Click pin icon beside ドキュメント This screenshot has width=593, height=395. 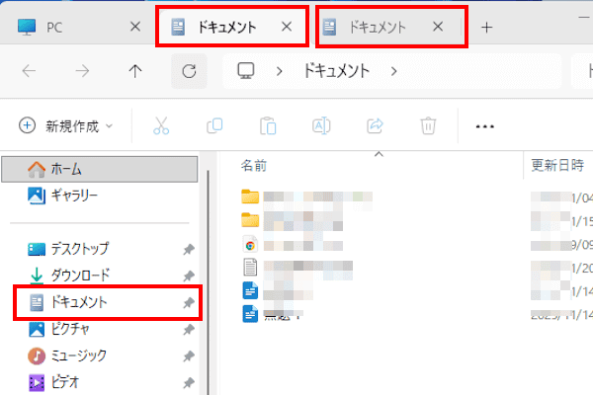189,302
